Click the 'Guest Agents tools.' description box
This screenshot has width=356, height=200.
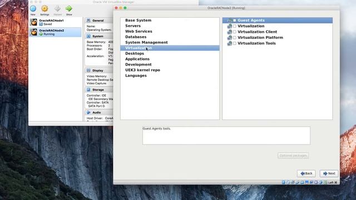click(226, 136)
